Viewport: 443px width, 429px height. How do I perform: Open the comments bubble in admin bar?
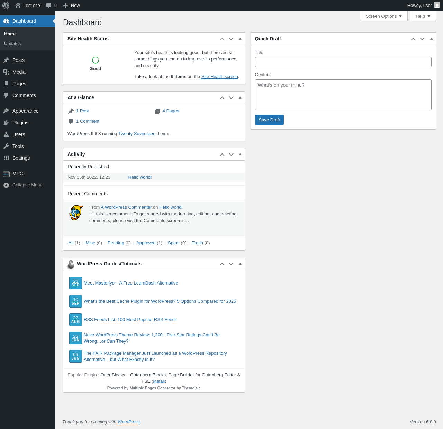tap(51, 6)
